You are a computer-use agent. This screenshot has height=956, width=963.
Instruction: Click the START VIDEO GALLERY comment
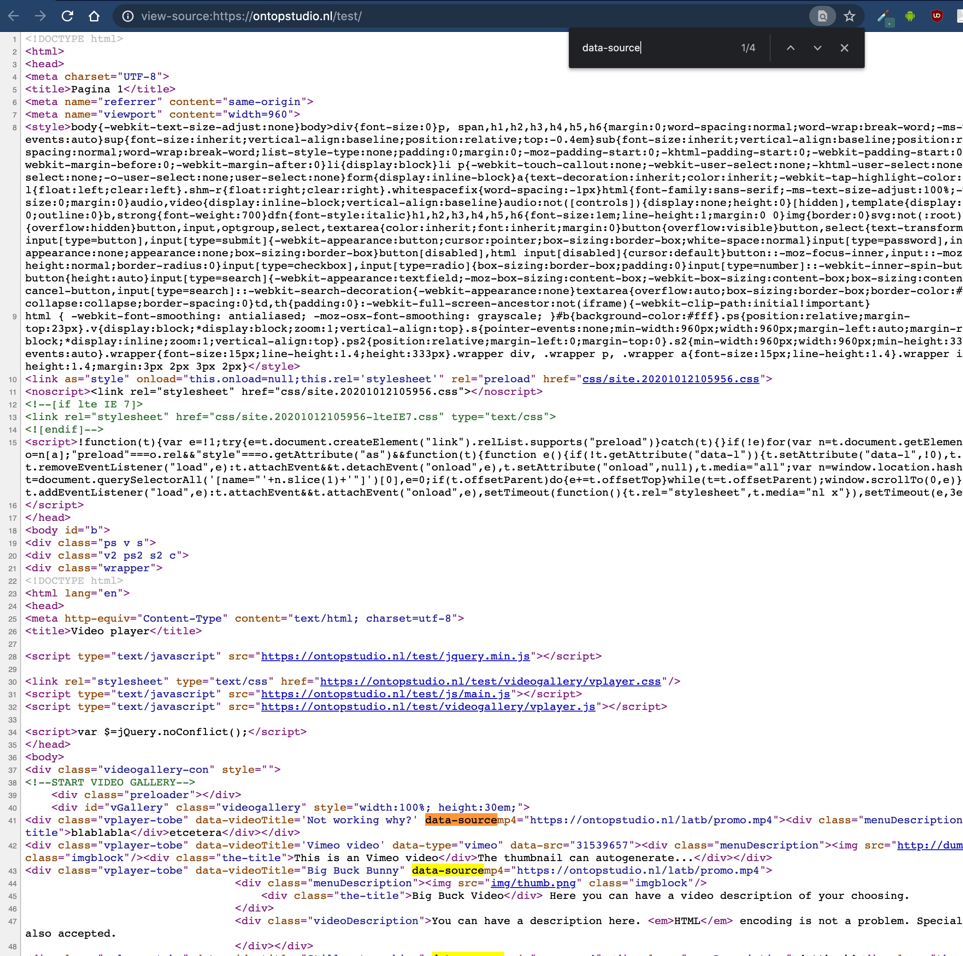(110, 782)
